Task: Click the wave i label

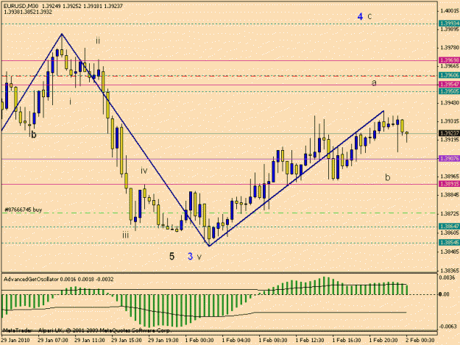Action: (x=70, y=102)
